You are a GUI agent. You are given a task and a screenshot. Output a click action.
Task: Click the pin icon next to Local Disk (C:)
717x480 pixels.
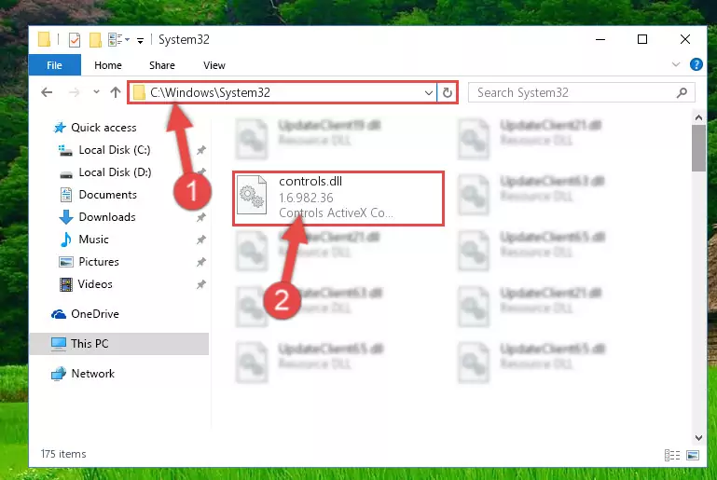(201, 150)
